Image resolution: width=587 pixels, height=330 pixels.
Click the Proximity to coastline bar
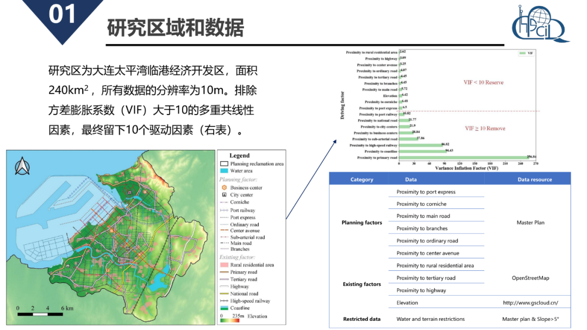(423, 151)
